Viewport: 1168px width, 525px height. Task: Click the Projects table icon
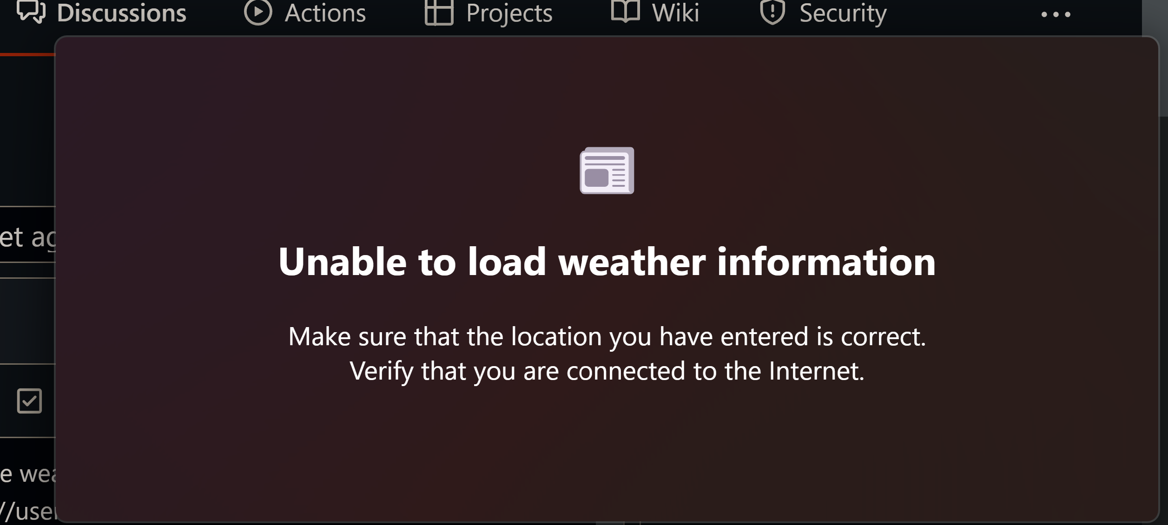439,12
